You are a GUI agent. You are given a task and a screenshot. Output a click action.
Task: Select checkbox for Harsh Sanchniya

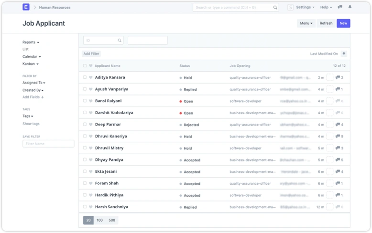click(85, 206)
